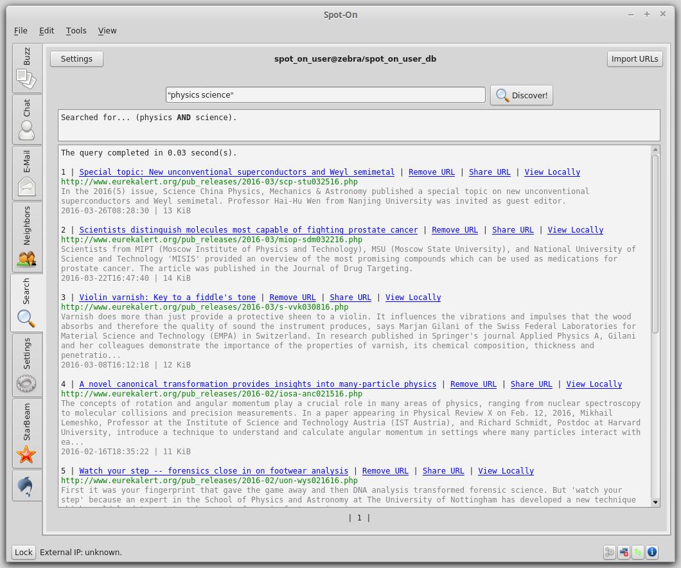Click the dolphin icon tab

pyautogui.click(x=26, y=486)
